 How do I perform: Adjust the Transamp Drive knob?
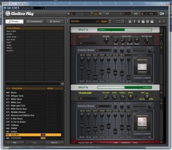[130, 96]
